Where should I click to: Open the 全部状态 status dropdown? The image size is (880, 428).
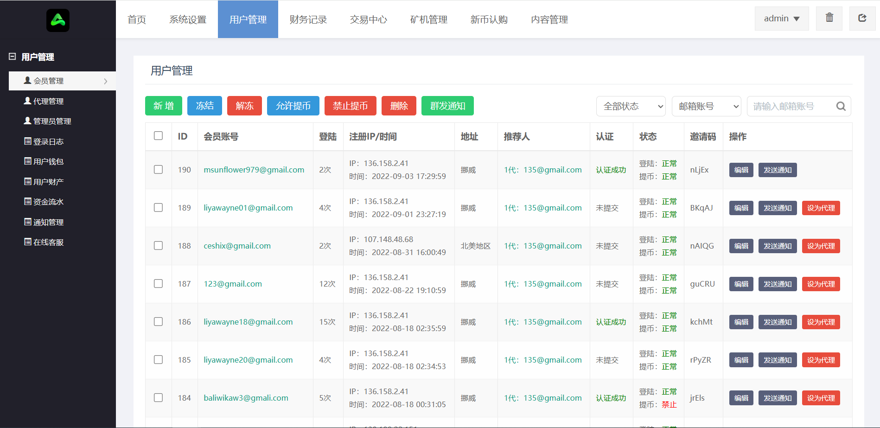pyautogui.click(x=631, y=107)
